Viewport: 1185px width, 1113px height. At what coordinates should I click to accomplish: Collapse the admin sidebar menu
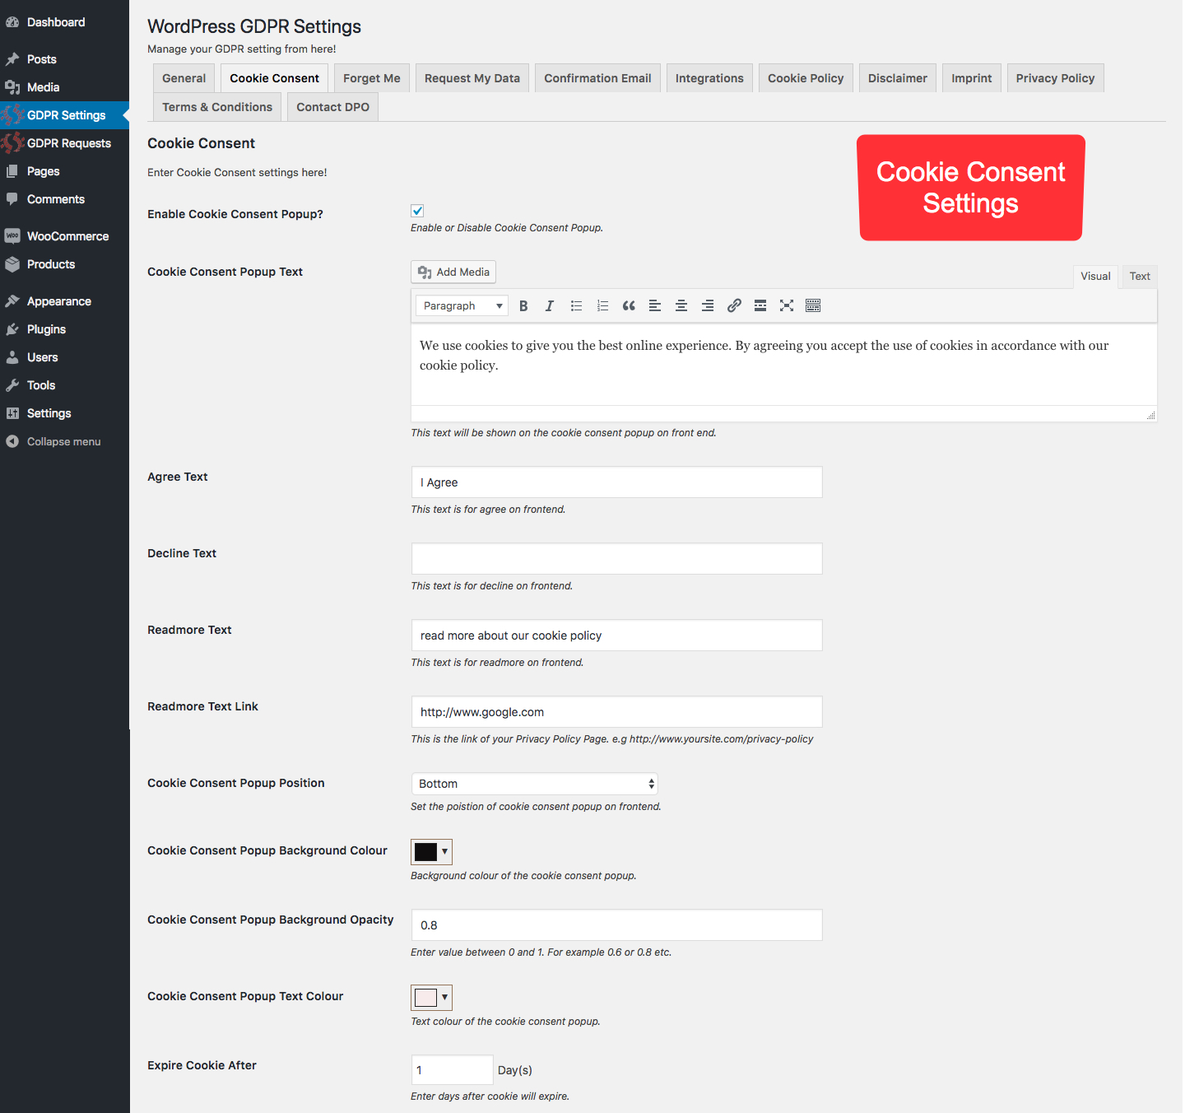click(64, 441)
